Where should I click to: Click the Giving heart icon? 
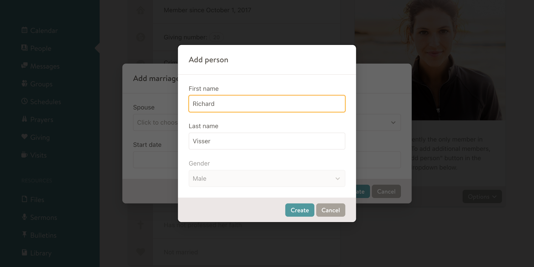(x=24, y=137)
